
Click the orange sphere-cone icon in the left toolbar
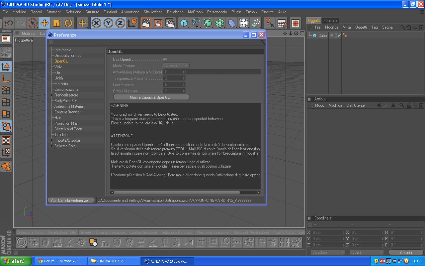click(x=6, y=166)
